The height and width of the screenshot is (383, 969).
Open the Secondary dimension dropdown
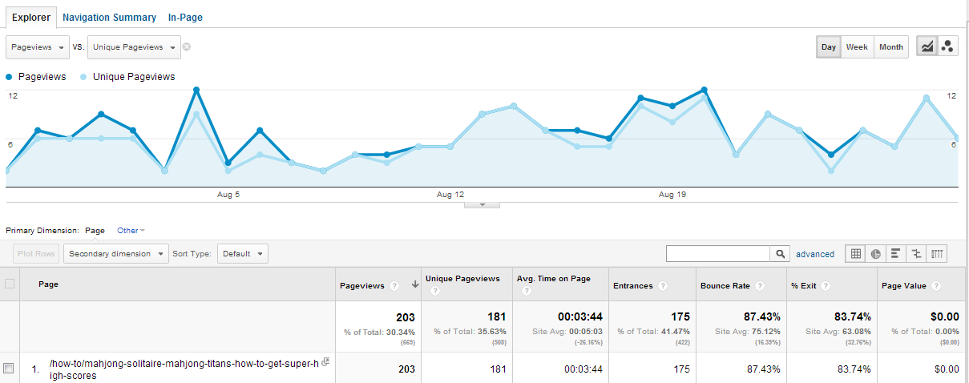(x=115, y=253)
